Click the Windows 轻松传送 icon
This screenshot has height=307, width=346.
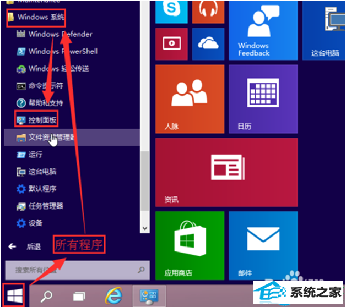(21, 69)
